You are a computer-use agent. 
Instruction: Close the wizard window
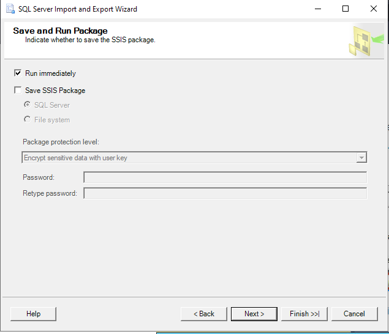pyautogui.click(x=374, y=9)
